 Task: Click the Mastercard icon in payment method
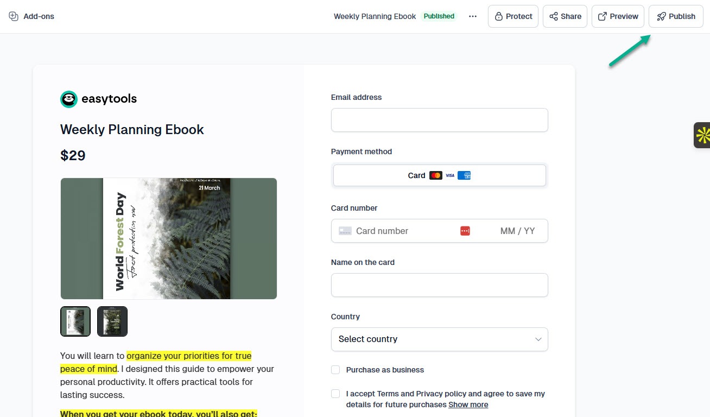click(436, 175)
